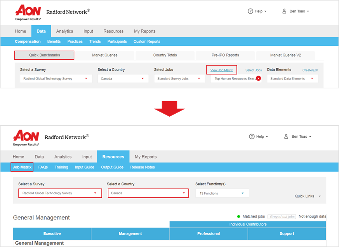Click General Management section heading
This screenshot has height=247, width=339.
pos(41,218)
